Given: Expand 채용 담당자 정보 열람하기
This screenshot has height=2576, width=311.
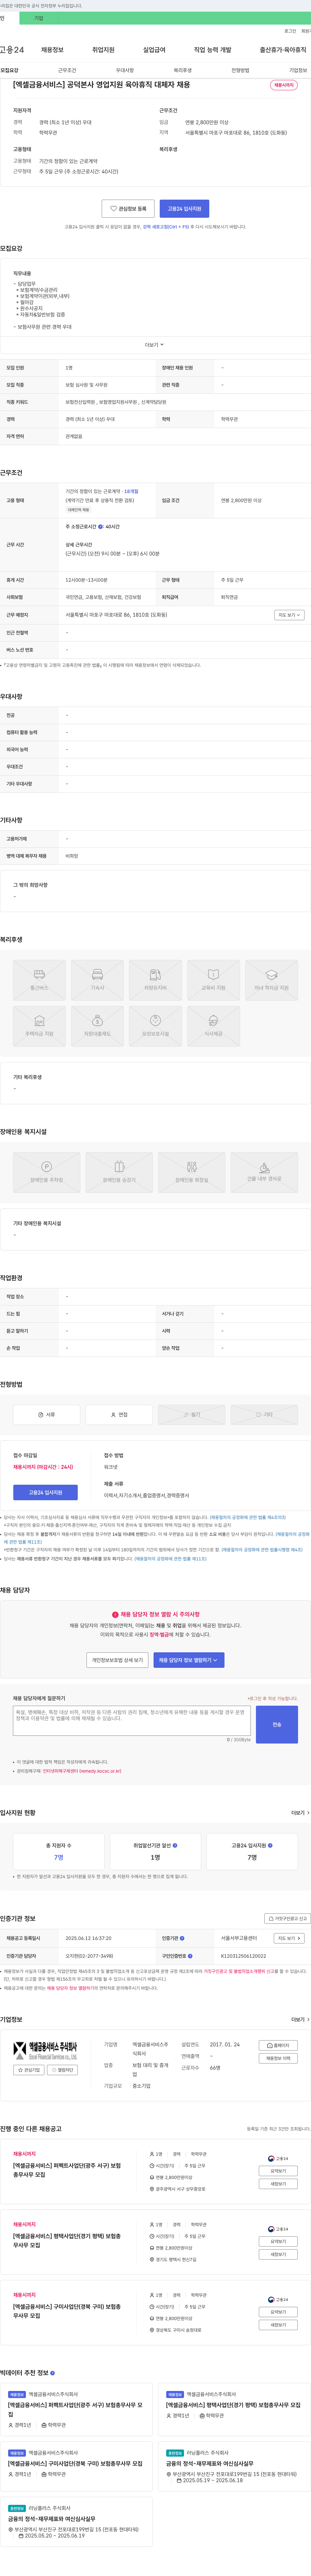Looking at the screenshot, I should (x=189, y=1660).
